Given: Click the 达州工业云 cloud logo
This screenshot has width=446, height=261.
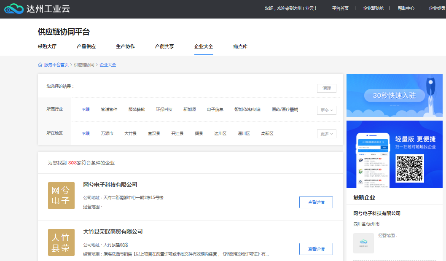Looking at the screenshot, I should click(14, 8).
